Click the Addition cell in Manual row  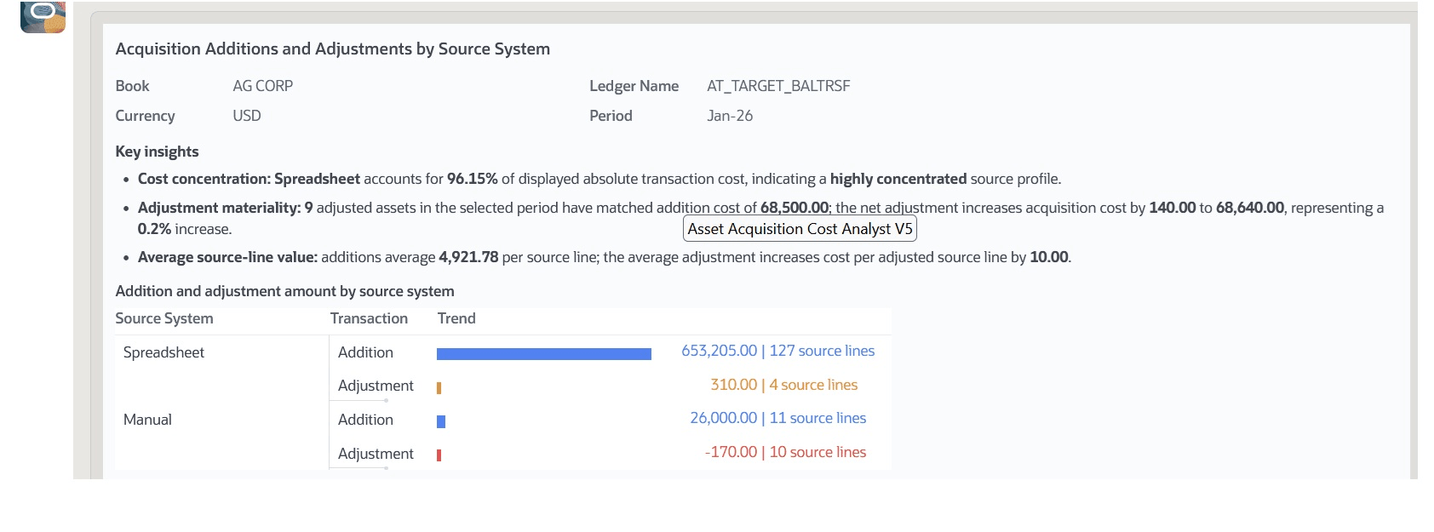click(x=365, y=420)
